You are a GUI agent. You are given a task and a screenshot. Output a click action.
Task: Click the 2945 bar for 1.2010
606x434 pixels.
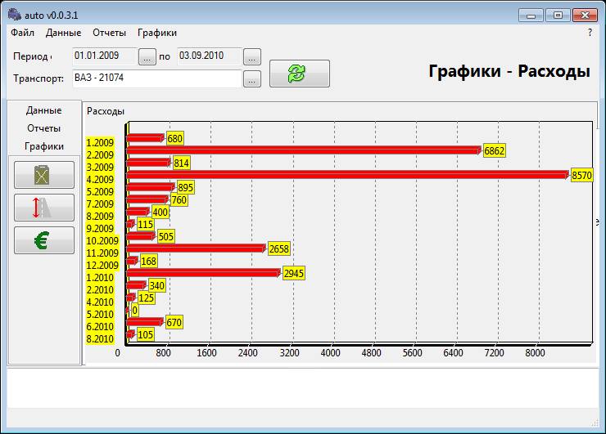204,273
